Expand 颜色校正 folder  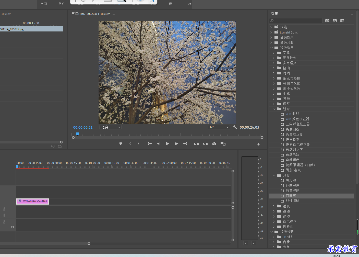274,221
